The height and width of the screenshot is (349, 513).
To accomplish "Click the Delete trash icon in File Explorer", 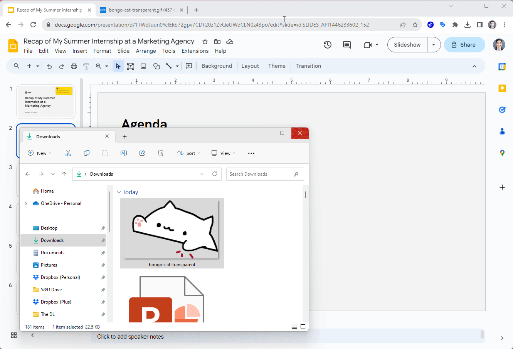I will click(x=161, y=153).
